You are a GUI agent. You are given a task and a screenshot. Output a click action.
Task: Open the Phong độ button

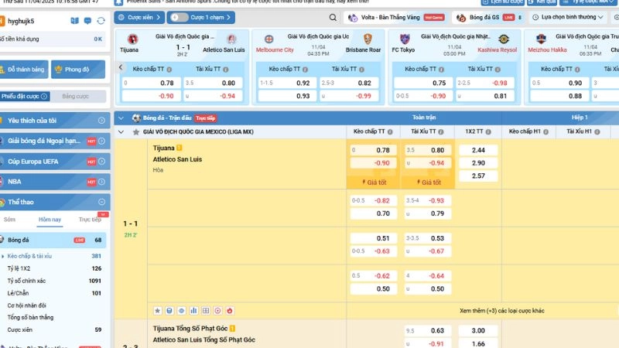tap(78, 70)
